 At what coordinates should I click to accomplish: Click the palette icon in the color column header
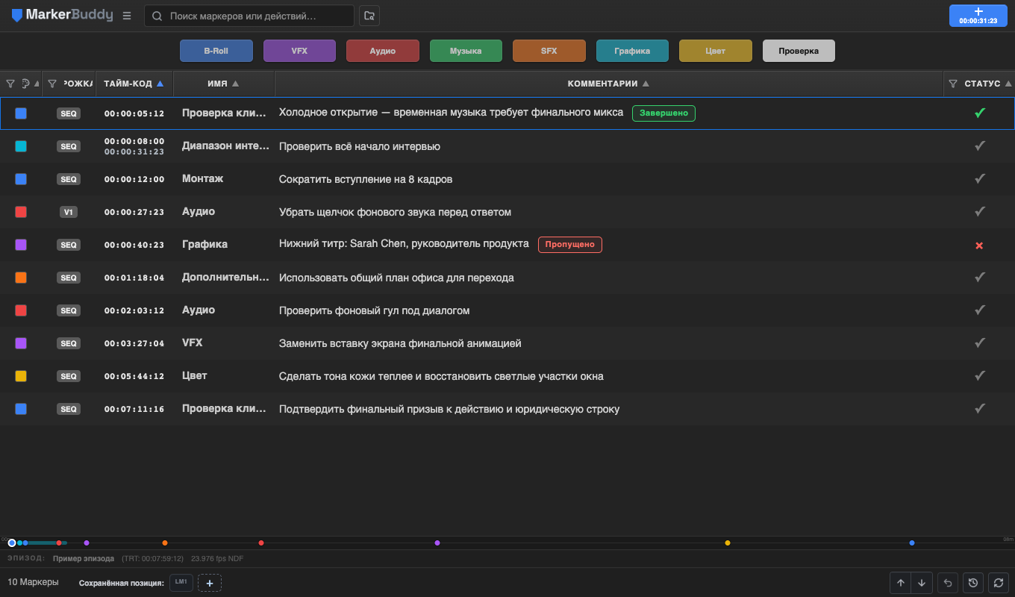(25, 84)
